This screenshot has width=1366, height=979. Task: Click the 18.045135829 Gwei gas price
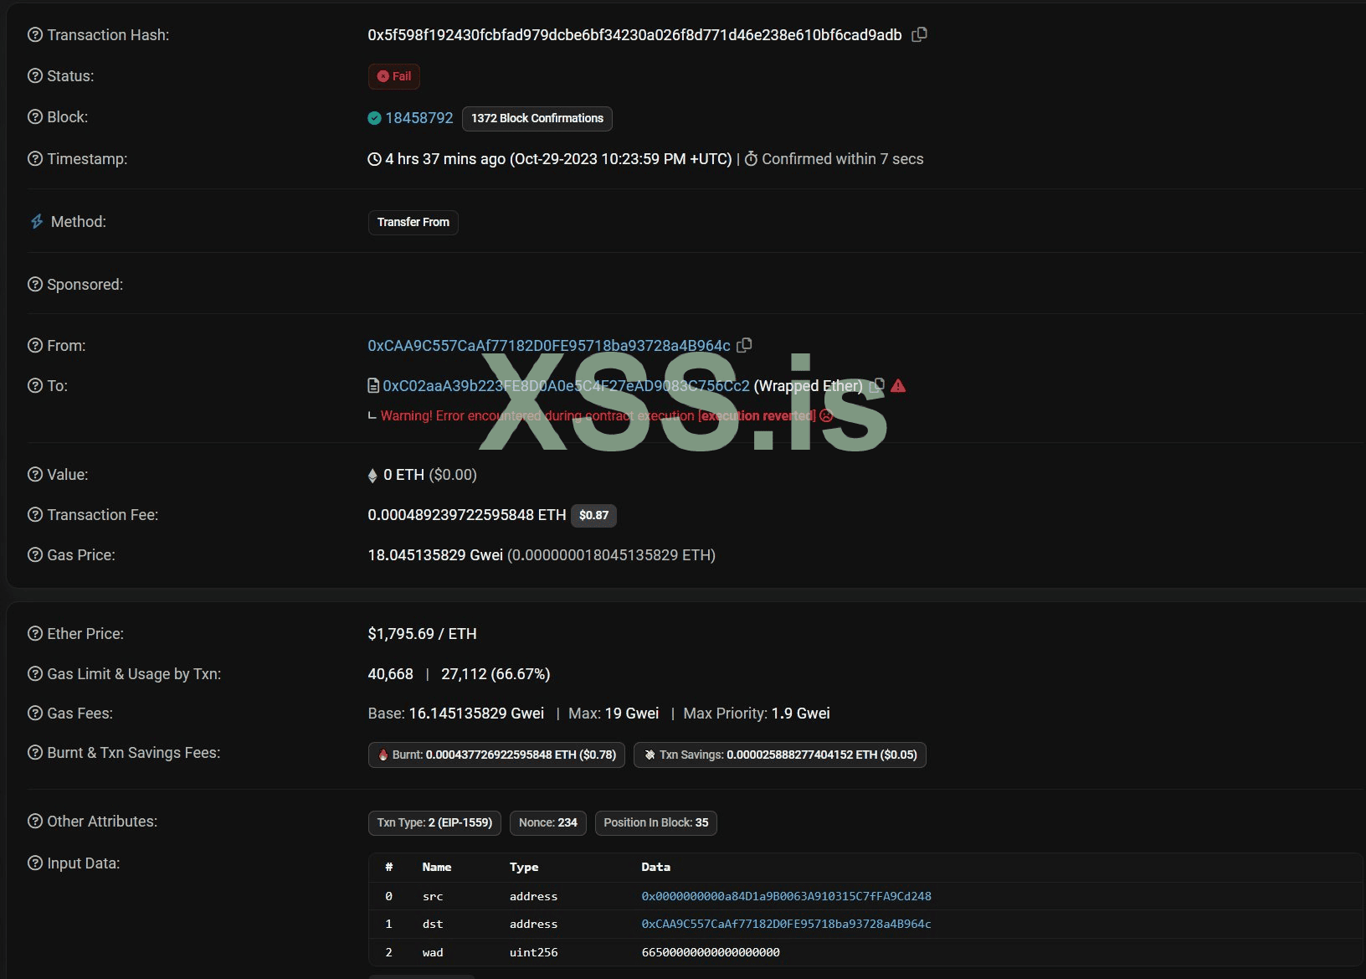pos(435,555)
